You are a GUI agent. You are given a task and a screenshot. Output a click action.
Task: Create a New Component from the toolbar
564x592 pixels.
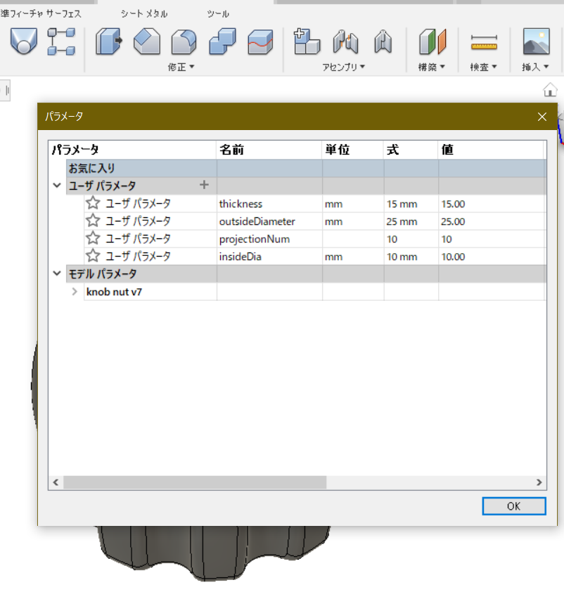click(x=307, y=41)
